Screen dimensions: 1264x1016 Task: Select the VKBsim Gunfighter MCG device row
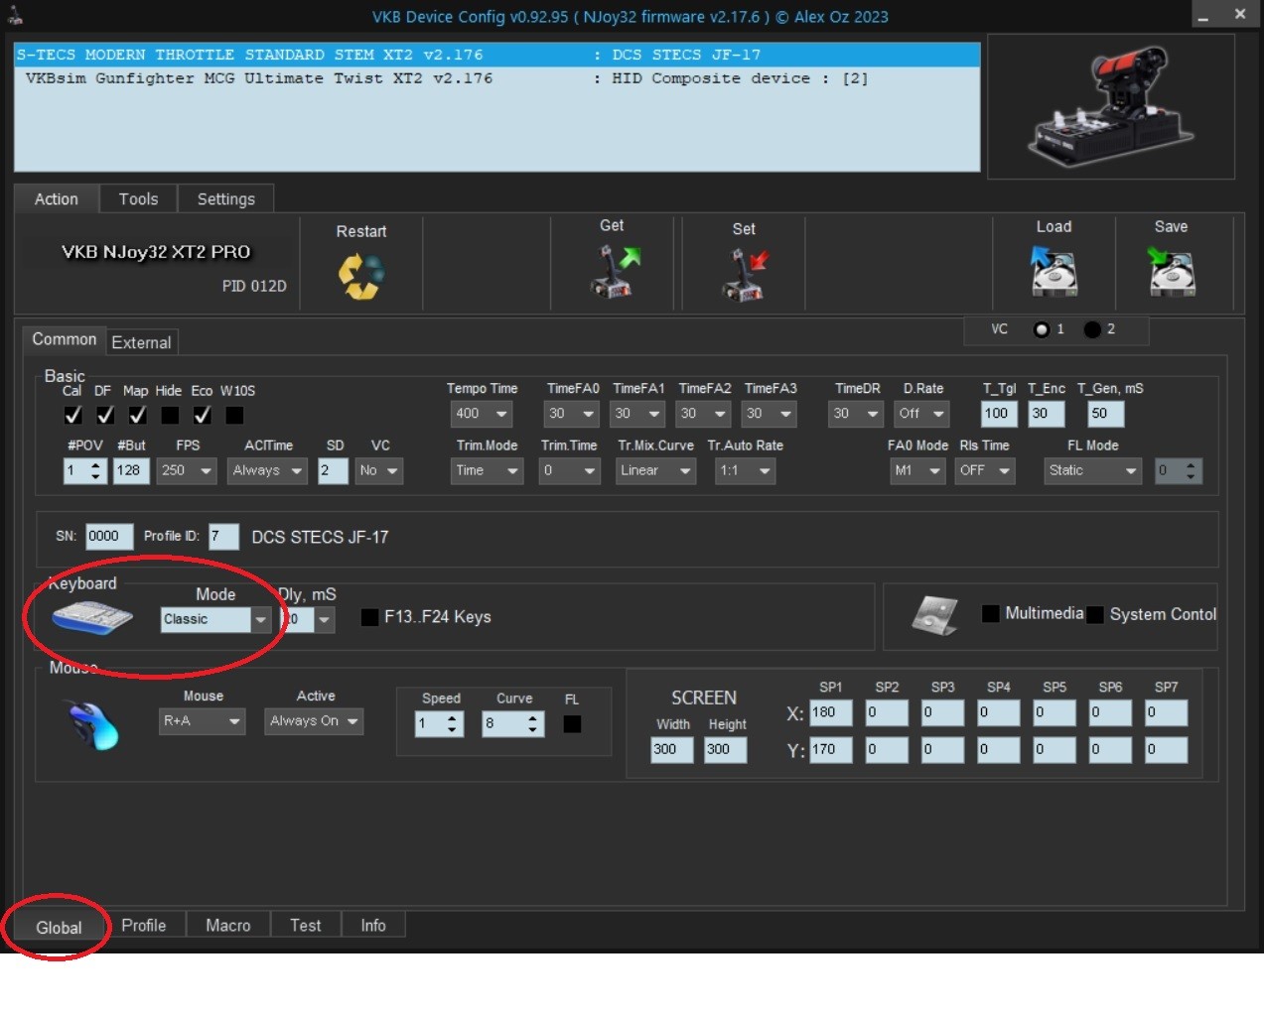point(496,78)
